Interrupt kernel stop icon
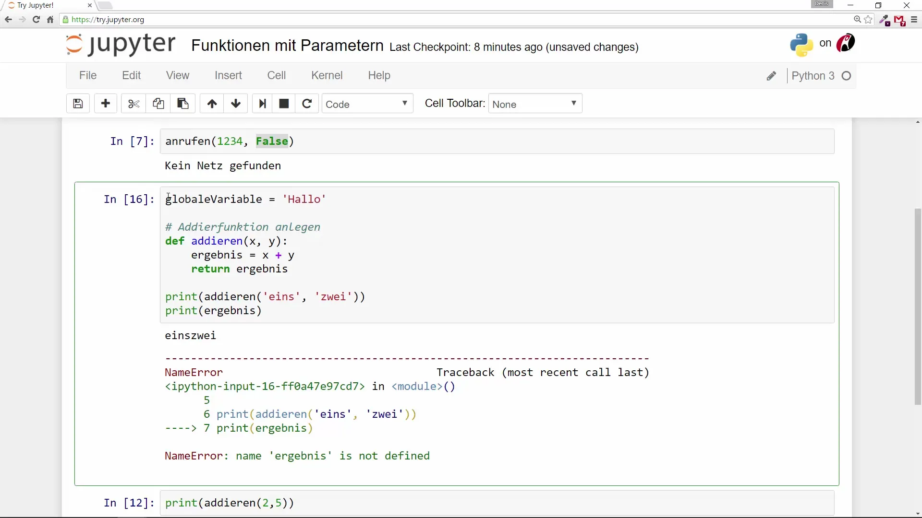922x518 pixels. (284, 104)
